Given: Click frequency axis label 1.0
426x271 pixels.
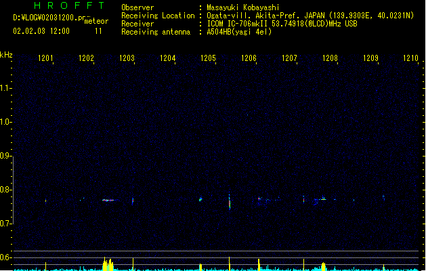Looking at the screenshot, I should pyautogui.click(x=5, y=122).
